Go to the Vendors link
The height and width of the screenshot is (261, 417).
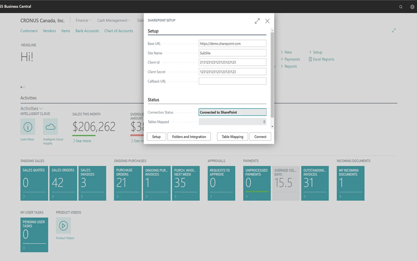[49, 31]
